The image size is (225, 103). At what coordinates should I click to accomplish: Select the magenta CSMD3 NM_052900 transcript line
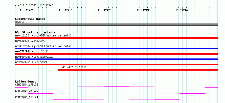pyautogui.click(x=116, y=93)
